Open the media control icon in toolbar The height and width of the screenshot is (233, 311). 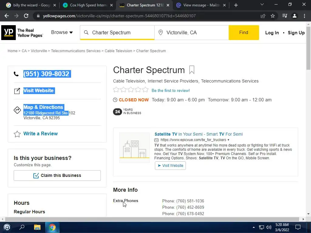tap(285, 16)
